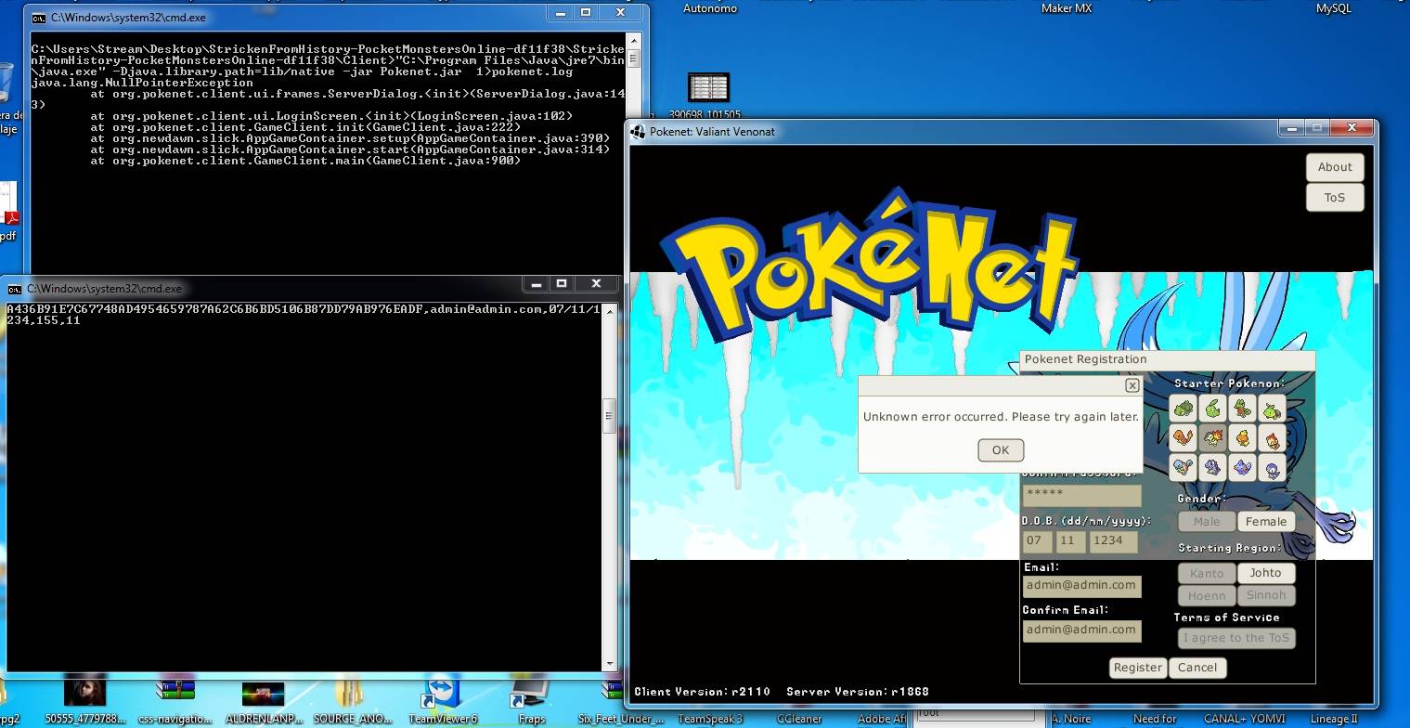The width and height of the screenshot is (1410, 728).
Task: Choose Cyndaquil as starter Pokemon
Action: (1212, 436)
